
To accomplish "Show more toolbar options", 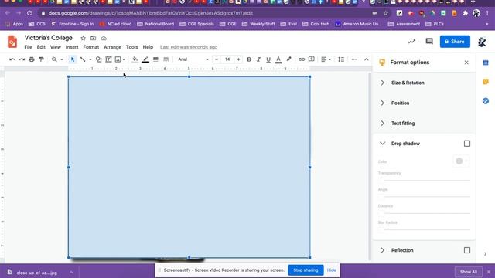I will [354, 59].
